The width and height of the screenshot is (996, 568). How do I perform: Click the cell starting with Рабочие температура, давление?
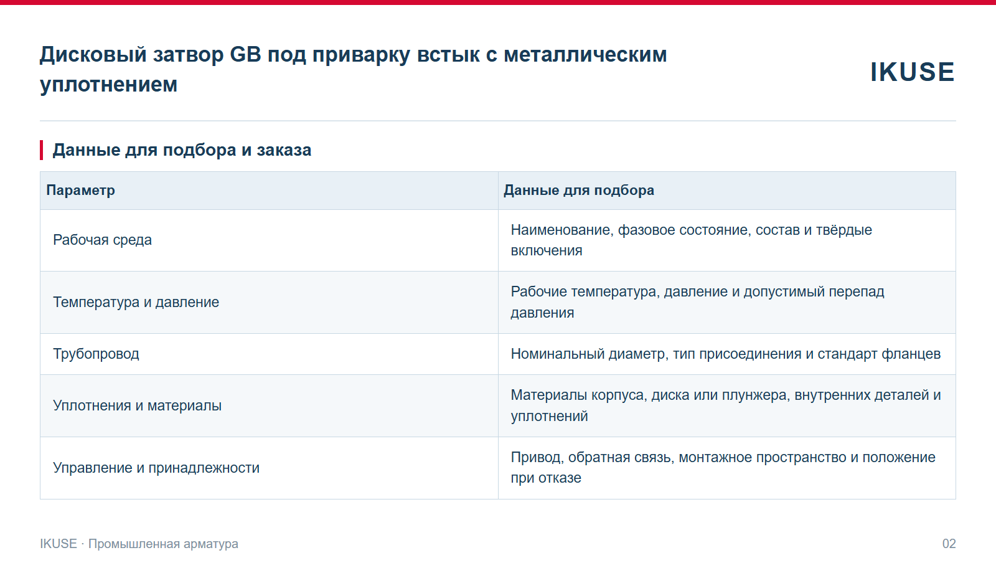click(x=727, y=303)
